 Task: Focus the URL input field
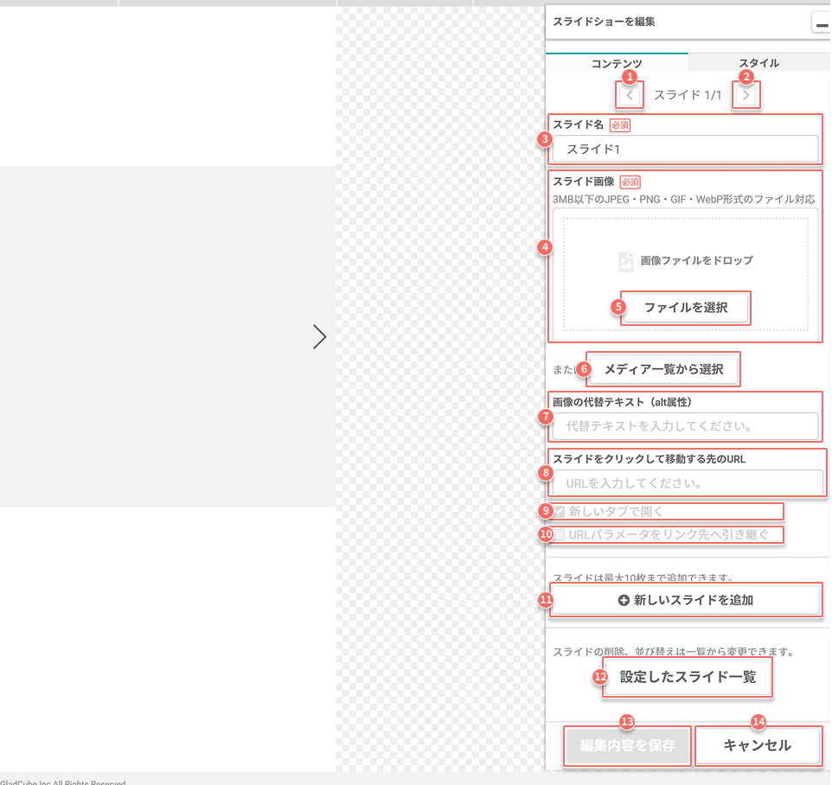pos(688,483)
